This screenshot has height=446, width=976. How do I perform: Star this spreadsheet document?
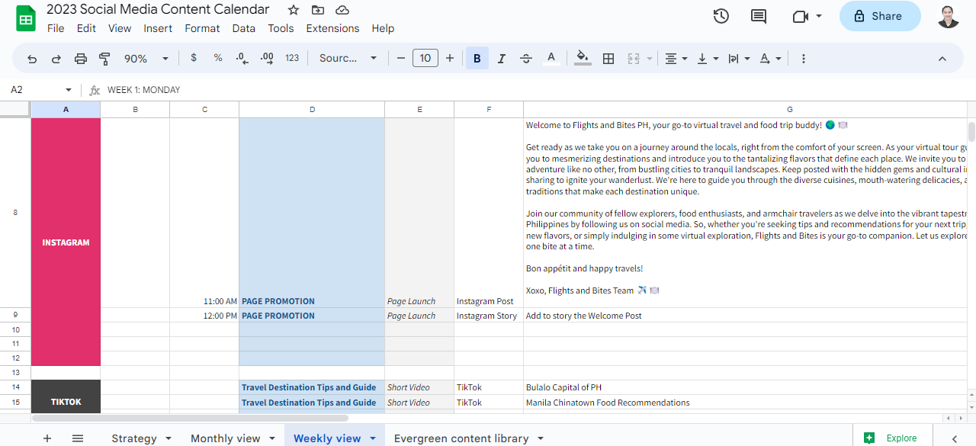(294, 10)
